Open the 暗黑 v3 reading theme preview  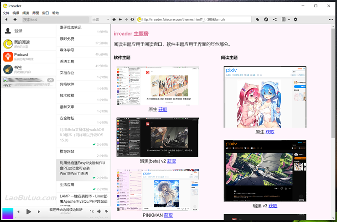tap(265, 171)
